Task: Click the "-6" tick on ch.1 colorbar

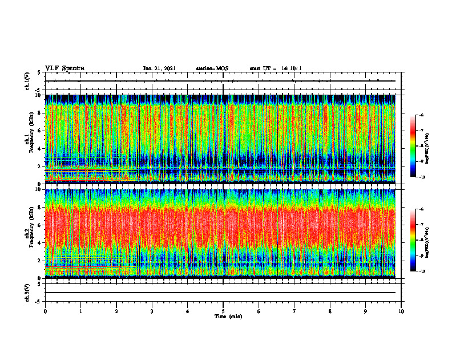Action: pos(421,115)
